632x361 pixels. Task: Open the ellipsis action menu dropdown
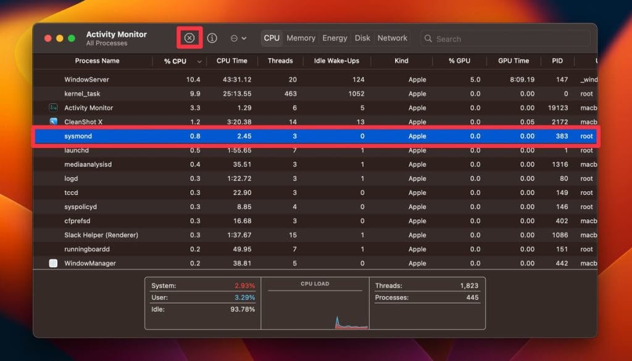pos(238,38)
